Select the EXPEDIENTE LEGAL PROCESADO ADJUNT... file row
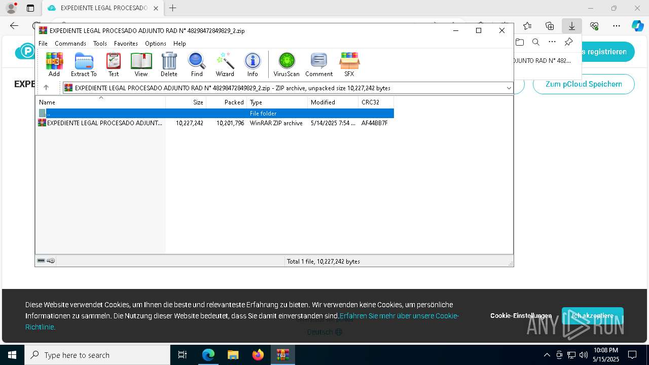 [215, 123]
